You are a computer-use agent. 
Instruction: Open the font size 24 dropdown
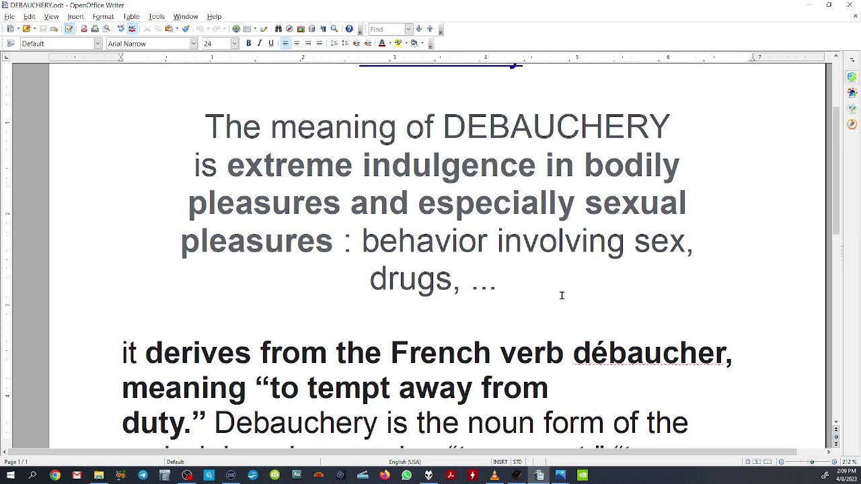coord(234,44)
